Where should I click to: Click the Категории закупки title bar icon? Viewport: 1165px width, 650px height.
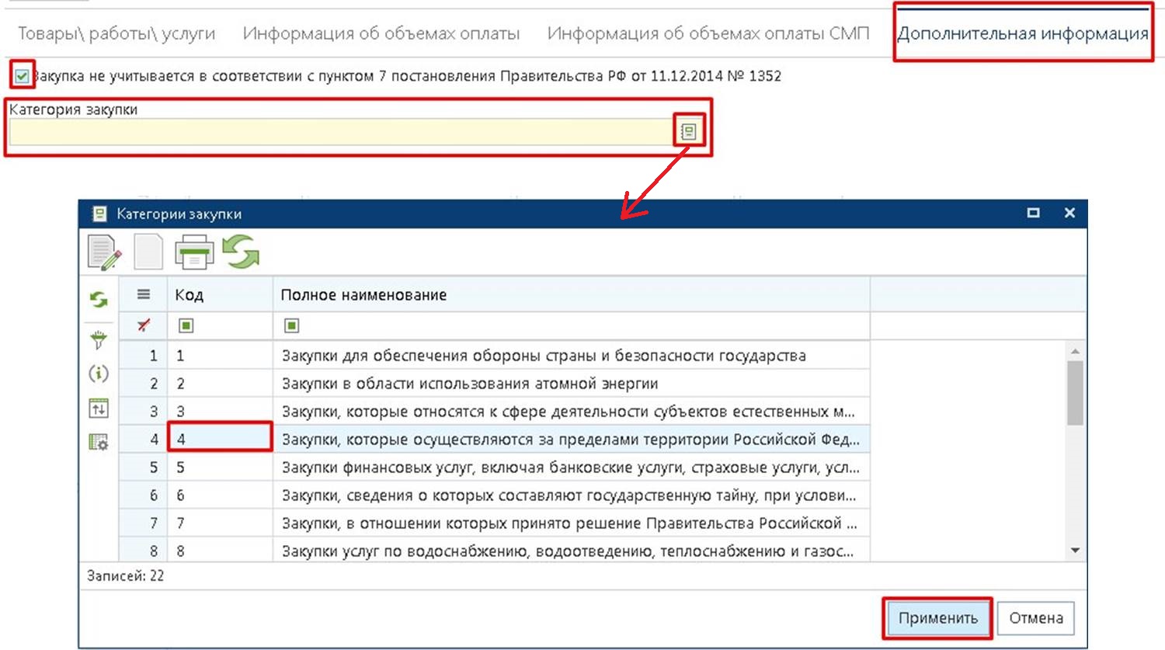pyautogui.click(x=99, y=214)
